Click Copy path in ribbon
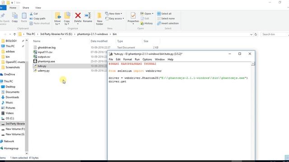This screenshot has width=289, height=162. (37, 18)
